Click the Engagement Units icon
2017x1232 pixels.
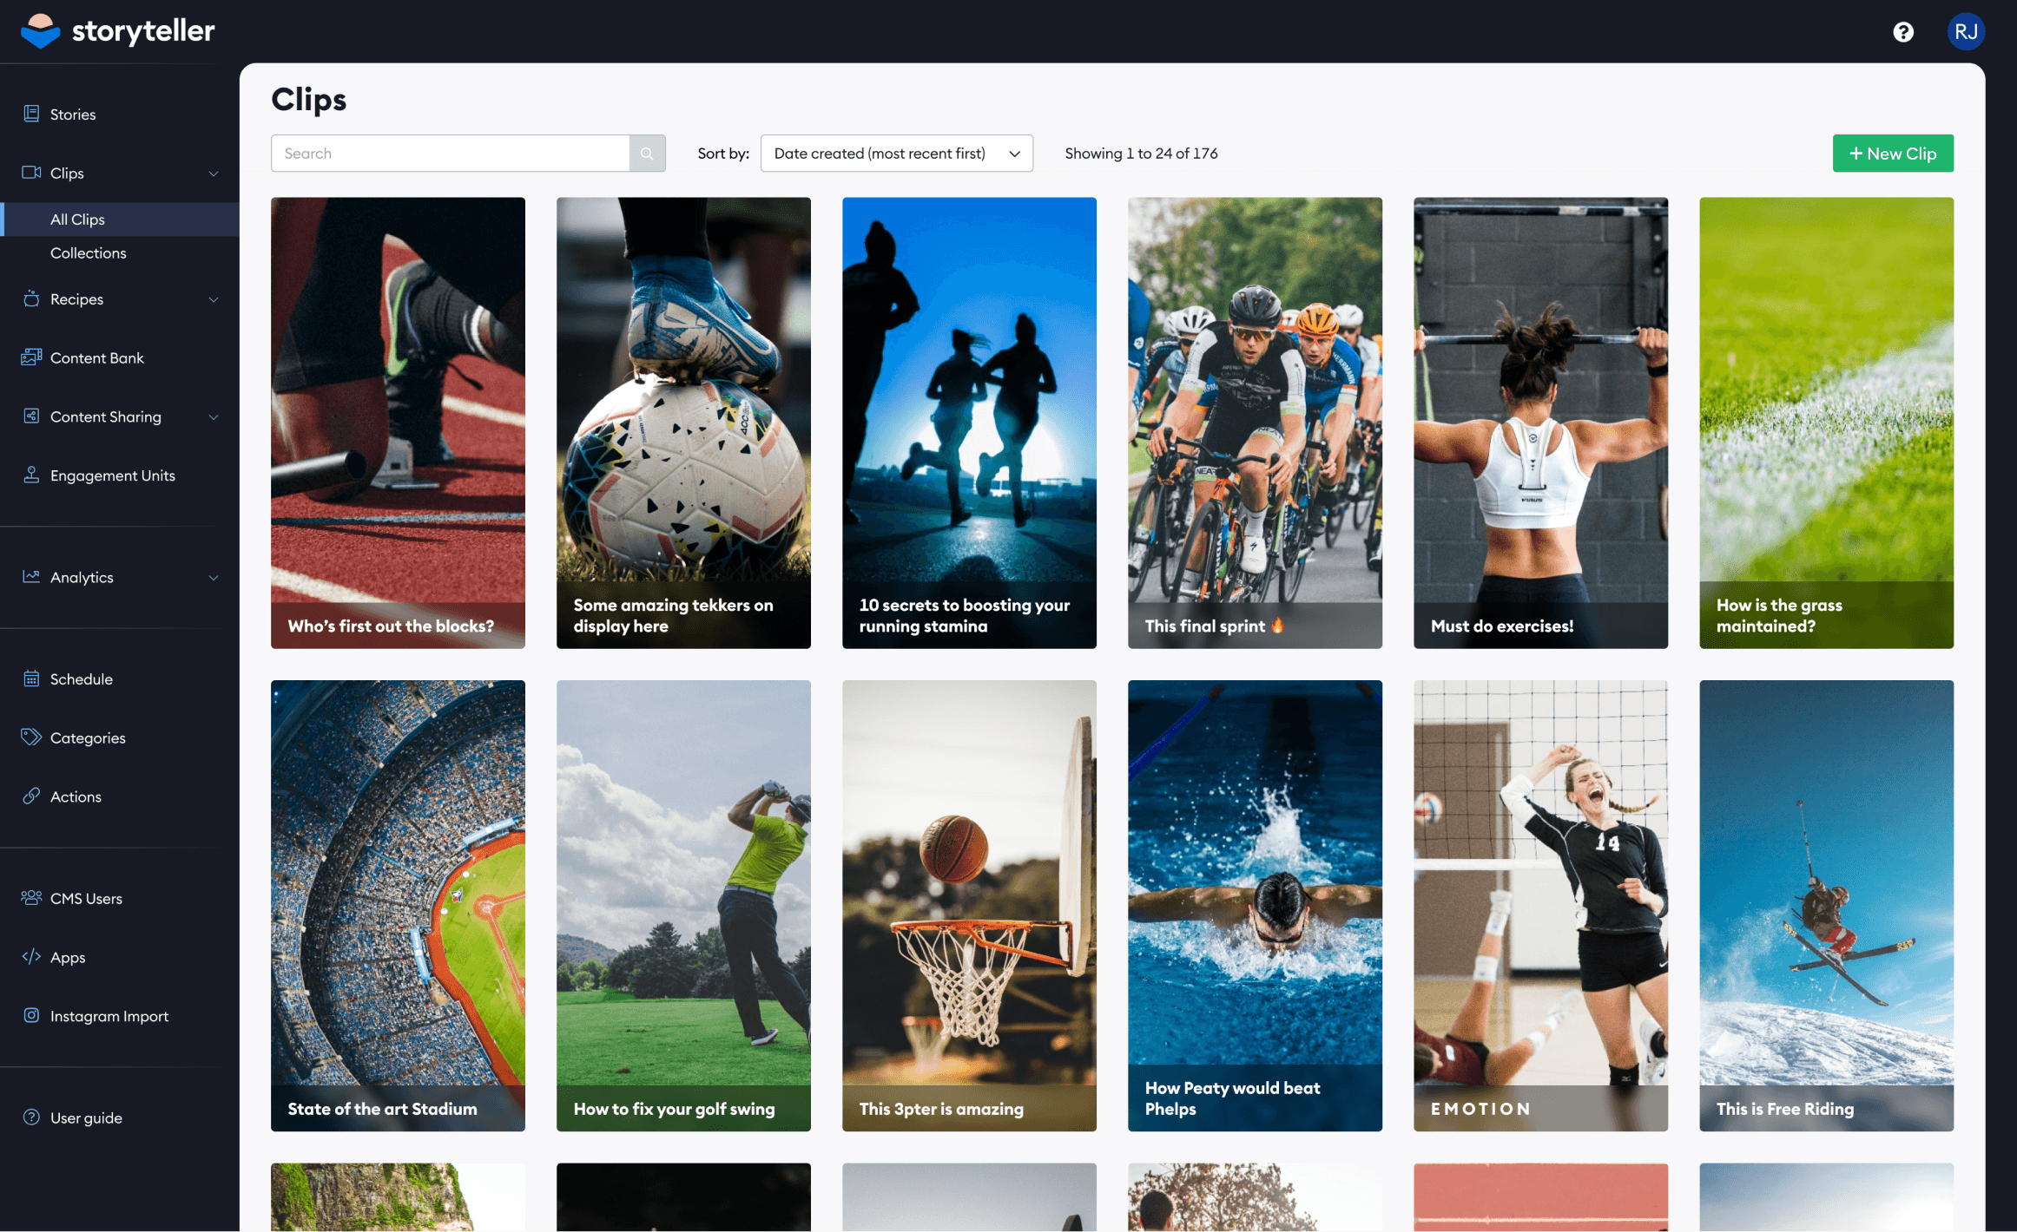tap(31, 475)
